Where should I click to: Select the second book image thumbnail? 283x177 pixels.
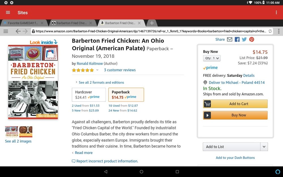(26, 132)
